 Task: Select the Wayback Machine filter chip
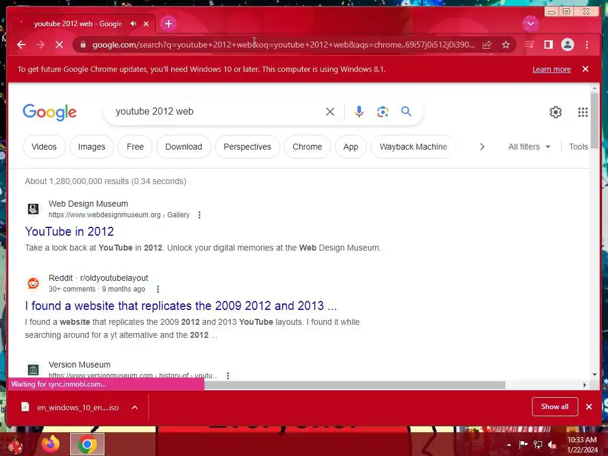[x=413, y=147]
